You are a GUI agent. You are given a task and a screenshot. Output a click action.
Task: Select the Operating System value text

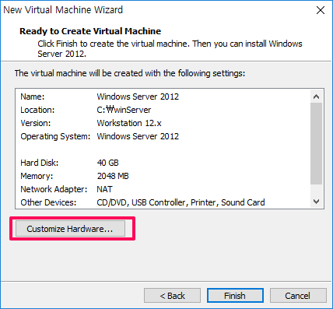coord(138,136)
